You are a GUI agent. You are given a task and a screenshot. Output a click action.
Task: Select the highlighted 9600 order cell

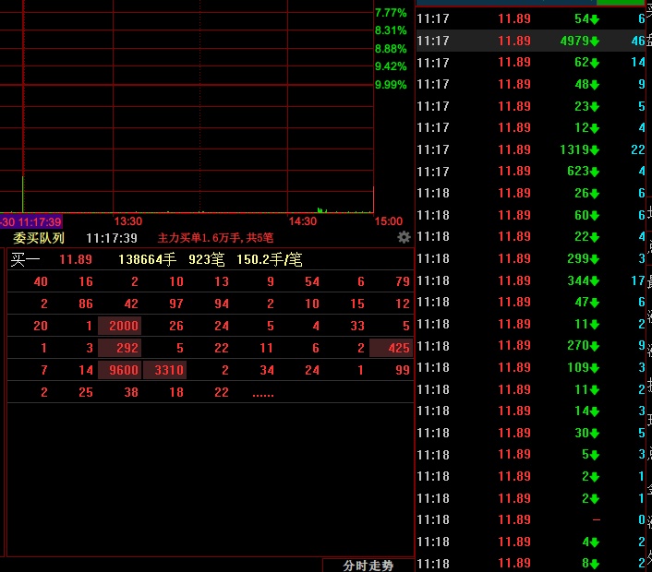[x=120, y=370]
